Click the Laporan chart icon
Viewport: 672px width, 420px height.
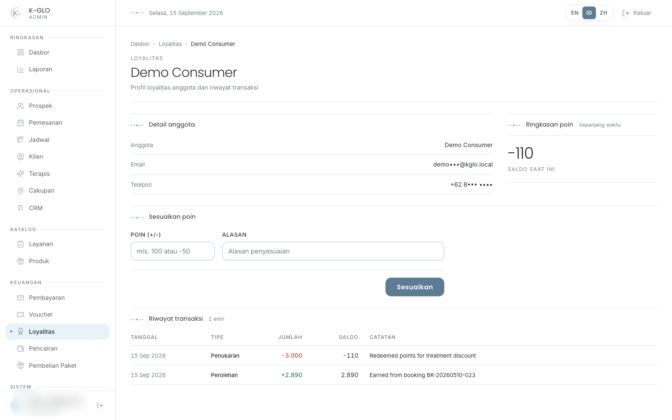(21, 69)
